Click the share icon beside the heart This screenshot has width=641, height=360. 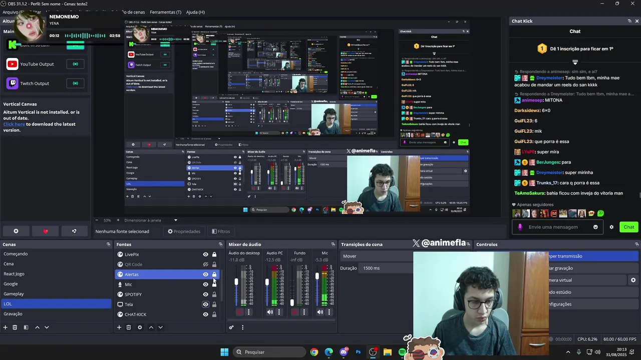[x=74, y=231]
